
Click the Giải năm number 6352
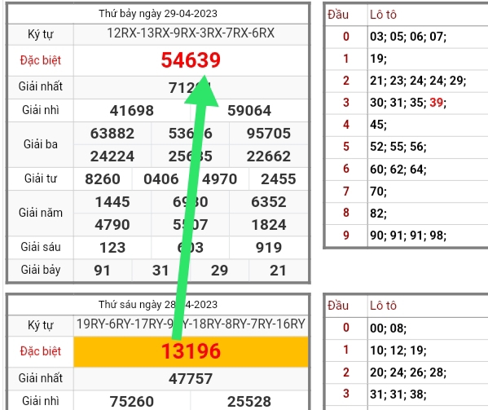[x=269, y=202]
